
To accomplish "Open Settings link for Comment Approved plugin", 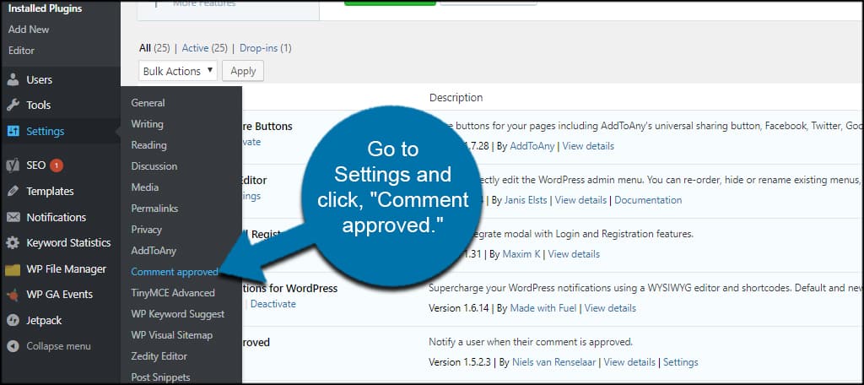I will [681, 362].
